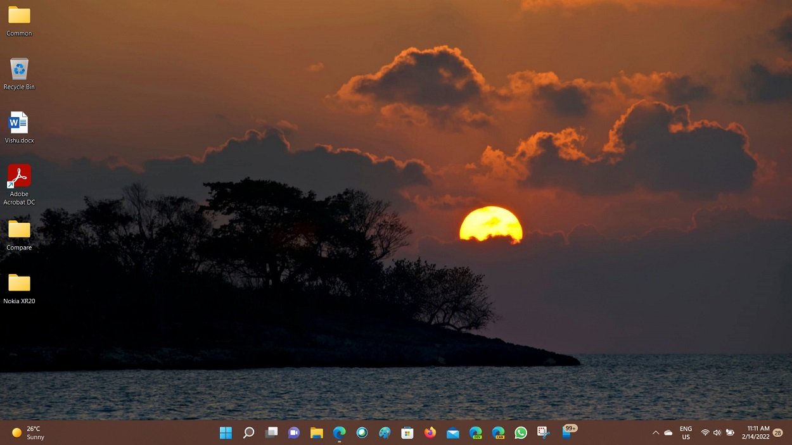The height and width of the screenshot is (445, 792).
Task: Expand hidden system tray icons
Action: click(x=656, y=433)
